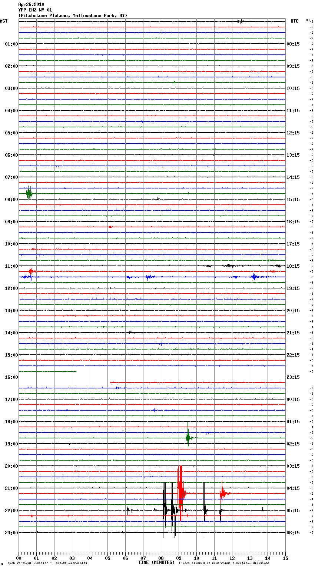Click the 00 minute tick label on x-axis

(x=19, y=558)
